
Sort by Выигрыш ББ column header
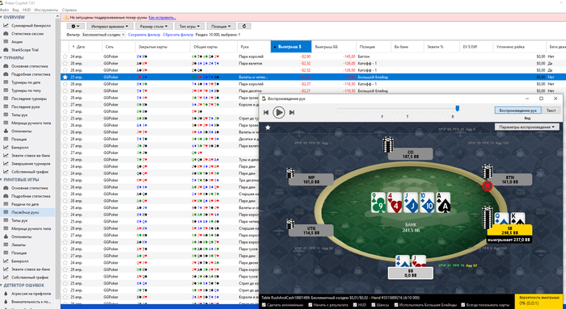333,47
